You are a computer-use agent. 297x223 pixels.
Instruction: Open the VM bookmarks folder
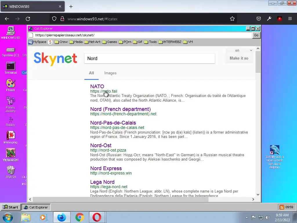[188, 42]
